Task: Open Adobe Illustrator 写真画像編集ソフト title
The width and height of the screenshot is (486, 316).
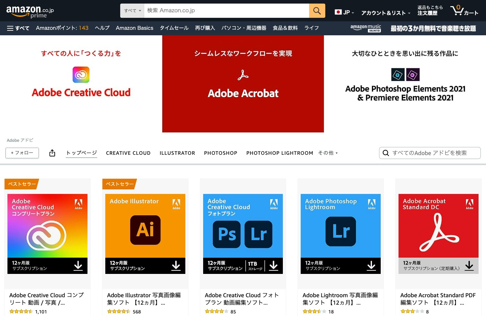Action: (x=144, y=299)
